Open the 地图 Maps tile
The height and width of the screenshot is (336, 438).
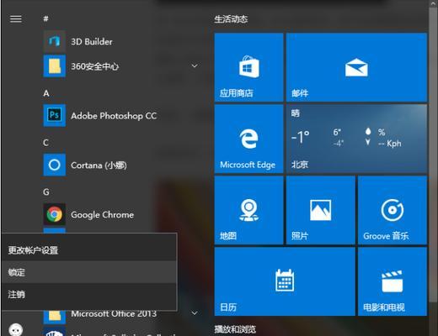click(x=248, y=210)
